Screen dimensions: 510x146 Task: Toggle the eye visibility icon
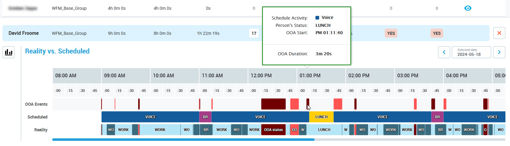[468, 8]
